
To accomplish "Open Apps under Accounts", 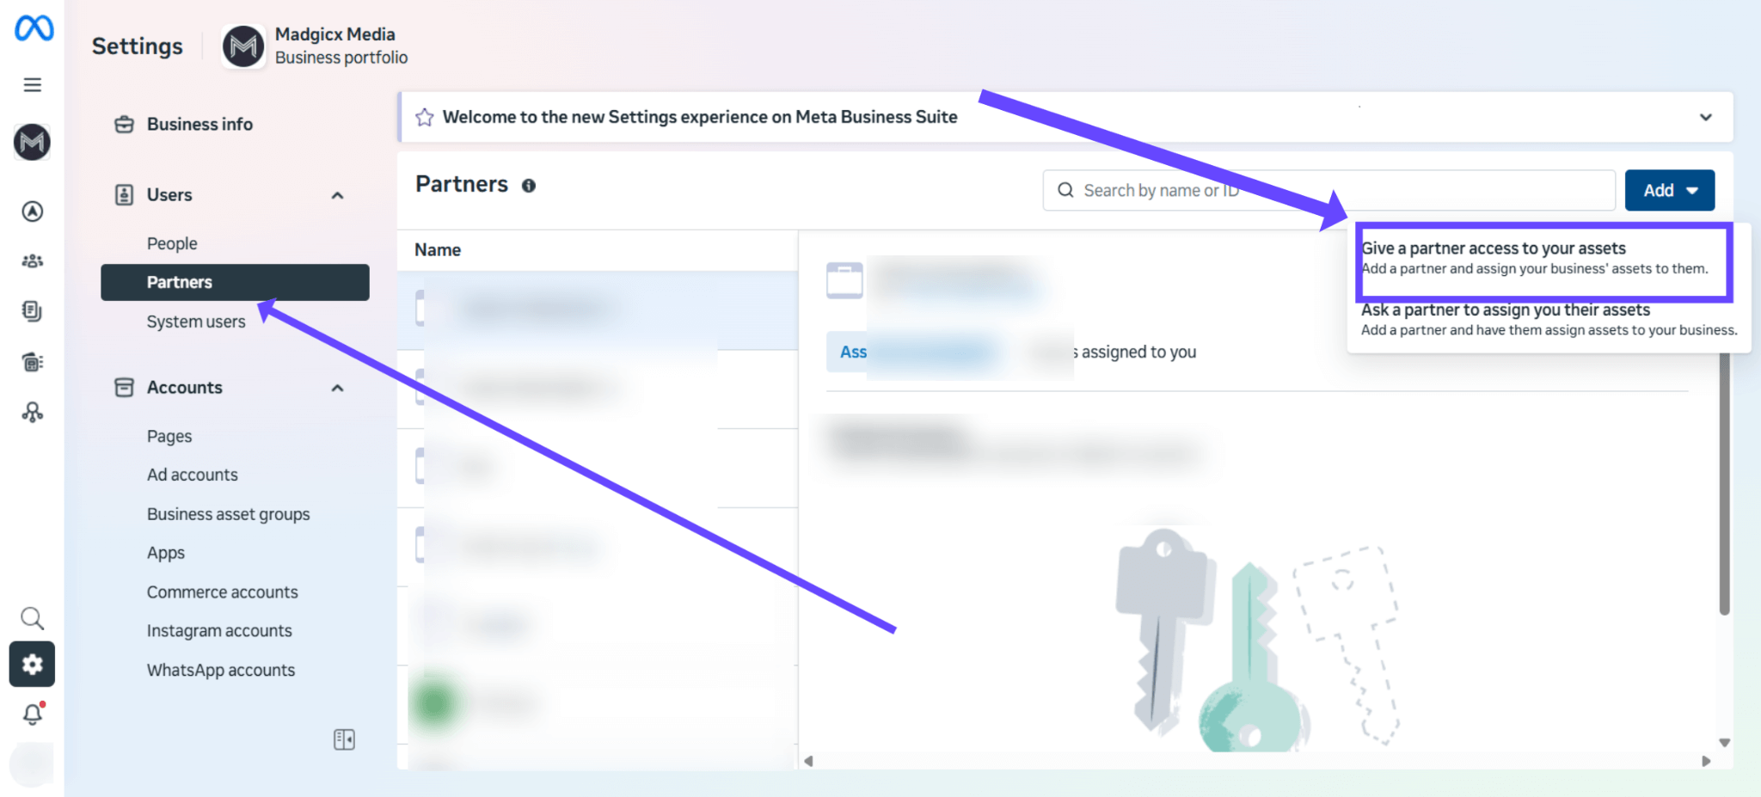I will pyautogui.click(x=166, y=553).
